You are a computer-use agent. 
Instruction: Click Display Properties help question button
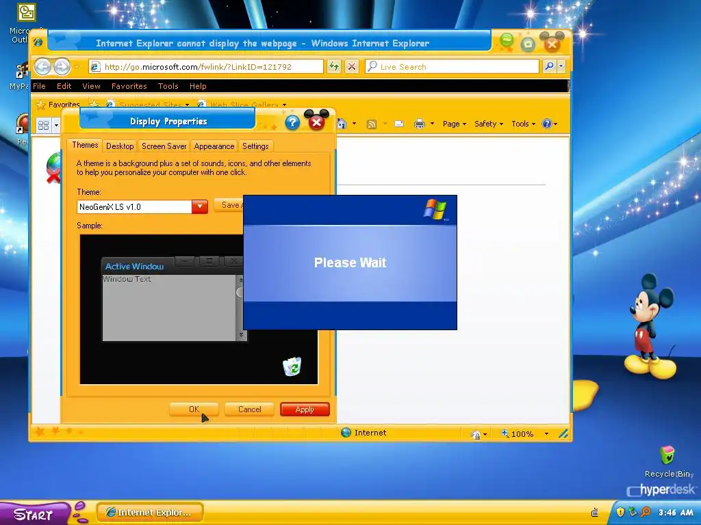point(292,122)
